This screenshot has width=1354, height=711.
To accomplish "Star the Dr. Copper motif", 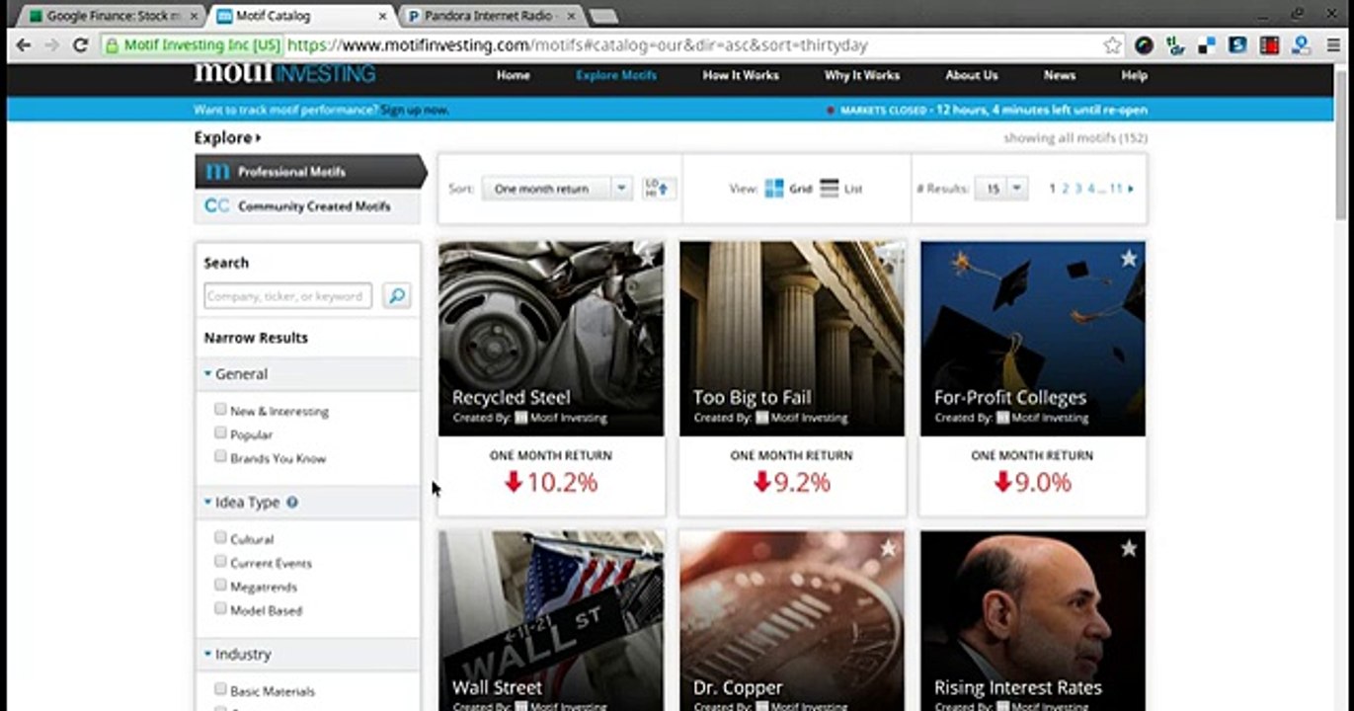I will tap(888, 548).
